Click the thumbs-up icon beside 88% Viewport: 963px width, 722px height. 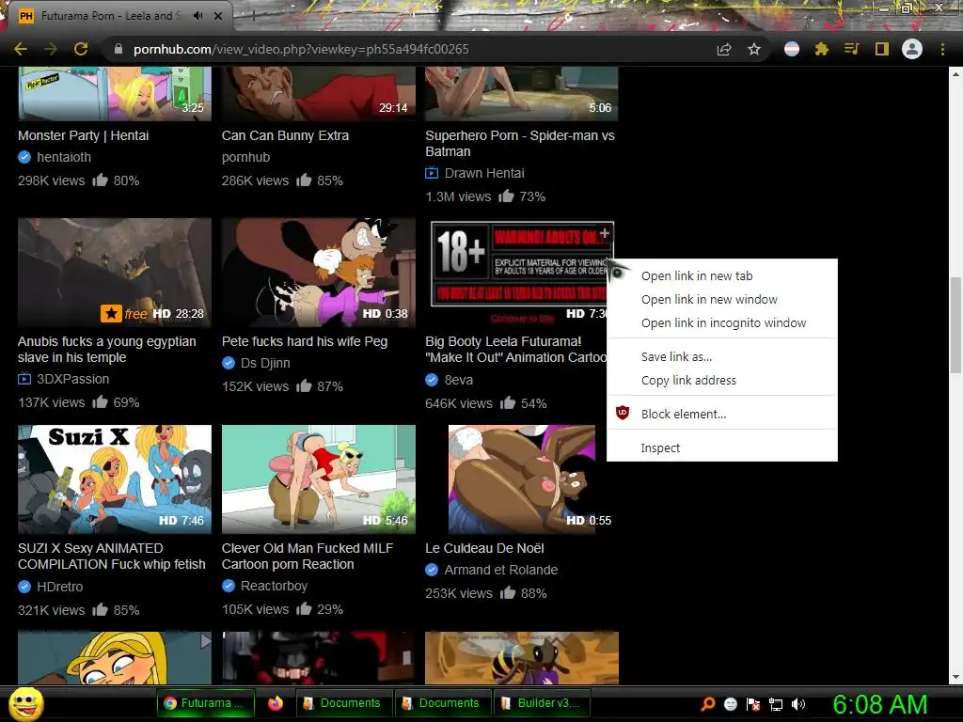pyautogui.click(x=507, y=592)
